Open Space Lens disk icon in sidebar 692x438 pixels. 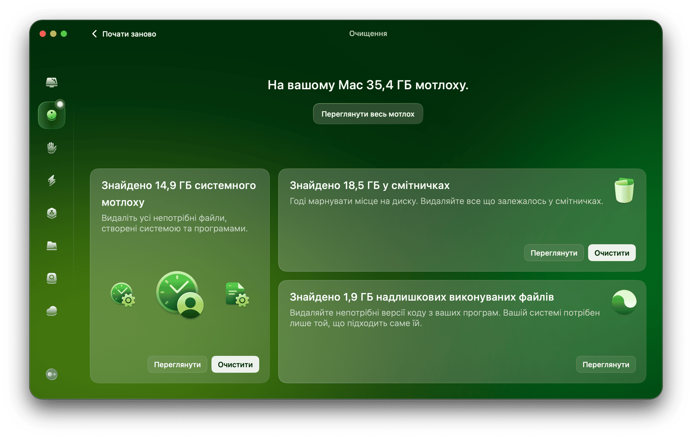click(x=52, y=278)
